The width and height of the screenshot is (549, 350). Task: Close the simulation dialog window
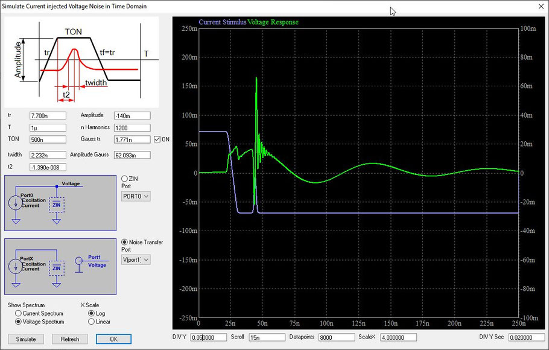[x=538, y=7]
